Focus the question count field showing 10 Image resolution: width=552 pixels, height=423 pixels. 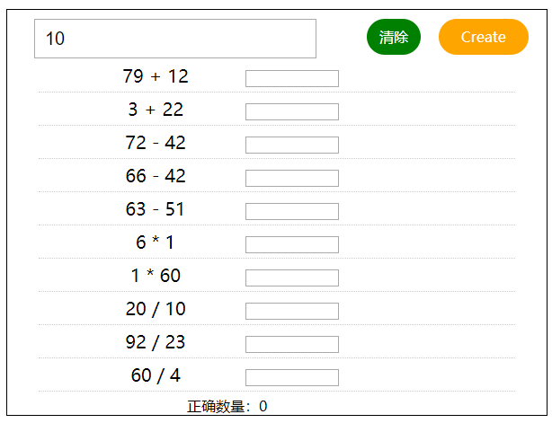point(175,39)
